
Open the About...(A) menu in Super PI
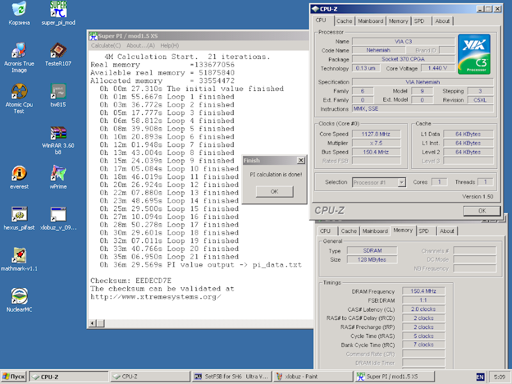(x=140, y=45)
